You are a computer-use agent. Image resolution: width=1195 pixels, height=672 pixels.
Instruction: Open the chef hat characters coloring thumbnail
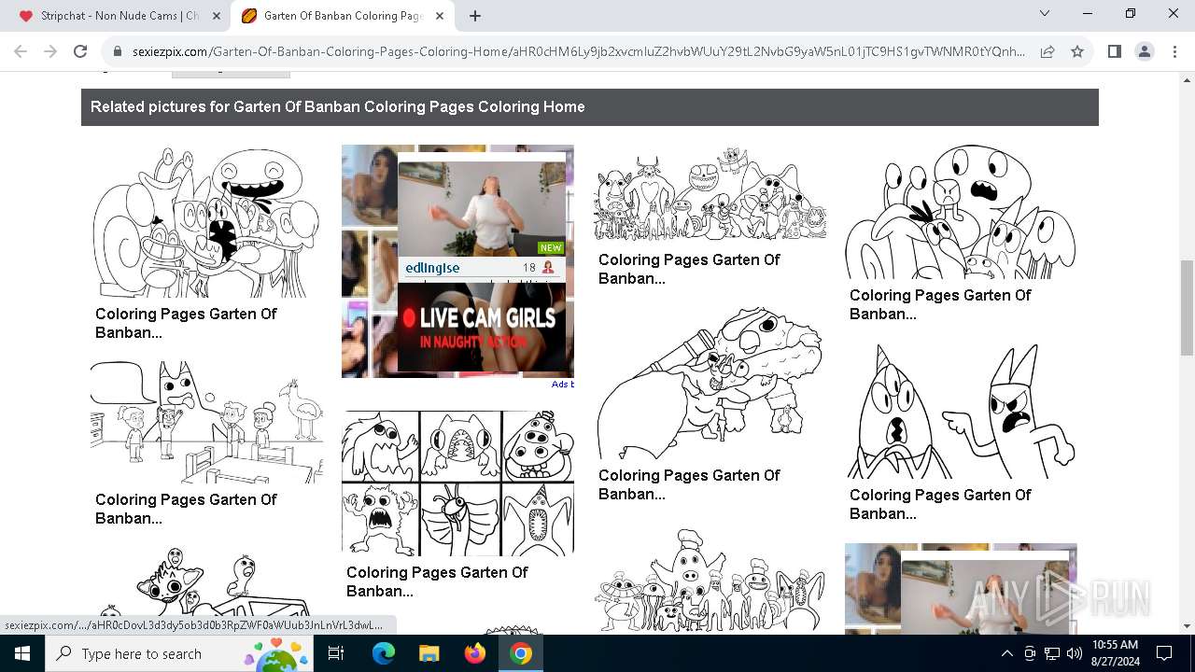tap(710, 581)
